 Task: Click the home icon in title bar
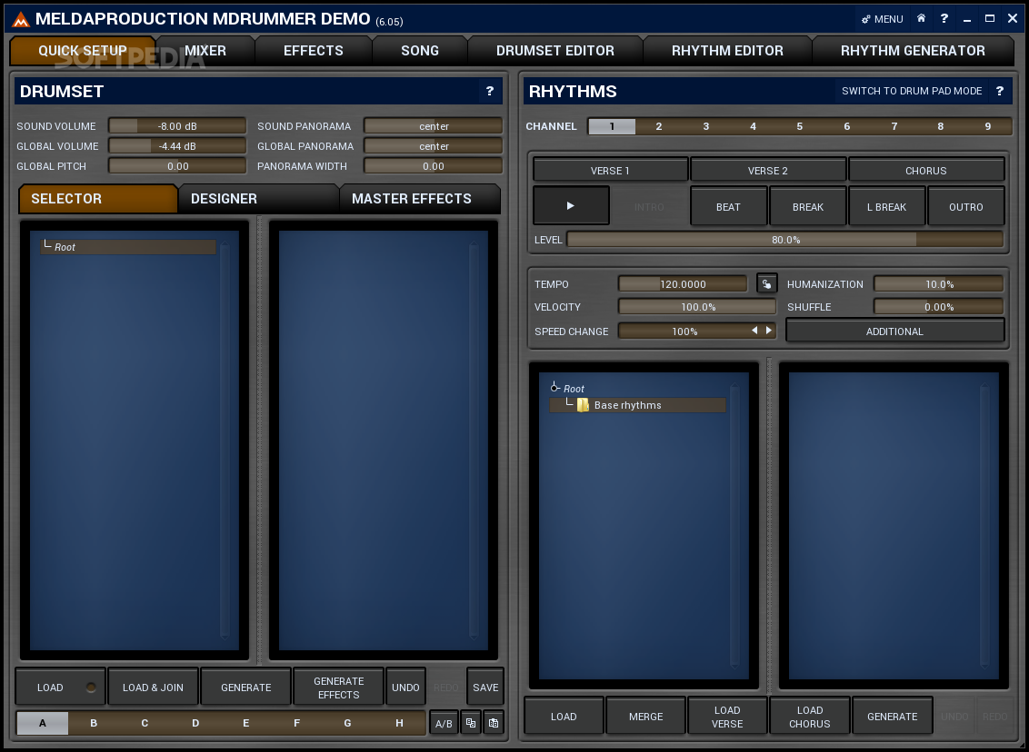tap(921, 18)
